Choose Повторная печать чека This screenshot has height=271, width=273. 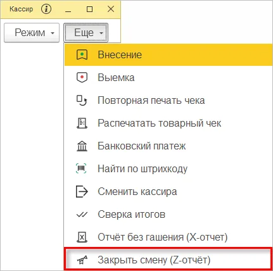[168, 100]
